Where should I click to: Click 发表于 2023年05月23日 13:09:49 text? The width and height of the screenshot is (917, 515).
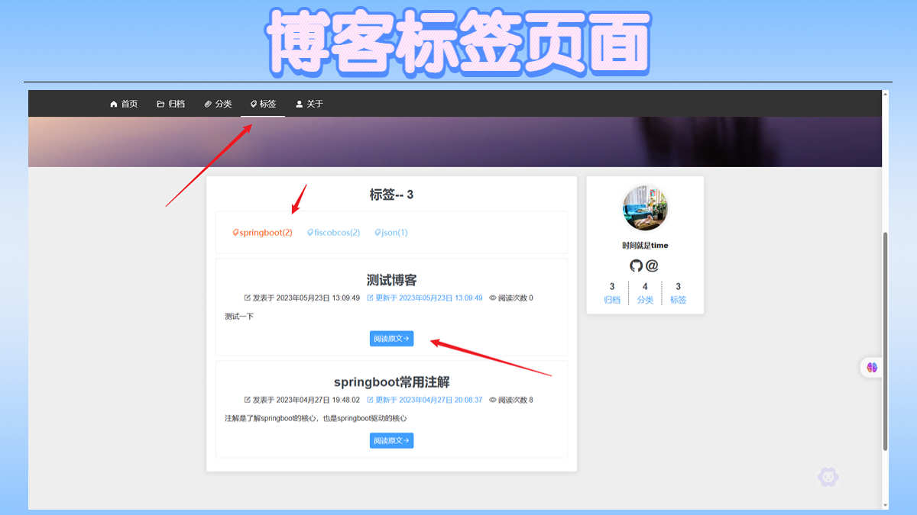(x=302, y=298)
